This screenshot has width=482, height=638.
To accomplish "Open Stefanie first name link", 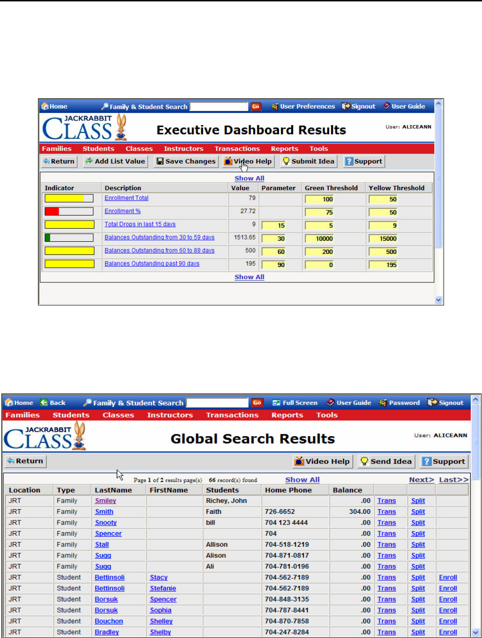I will (163, 588).
